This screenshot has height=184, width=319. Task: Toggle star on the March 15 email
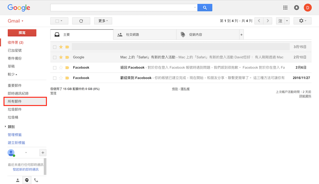coord(61,47)
